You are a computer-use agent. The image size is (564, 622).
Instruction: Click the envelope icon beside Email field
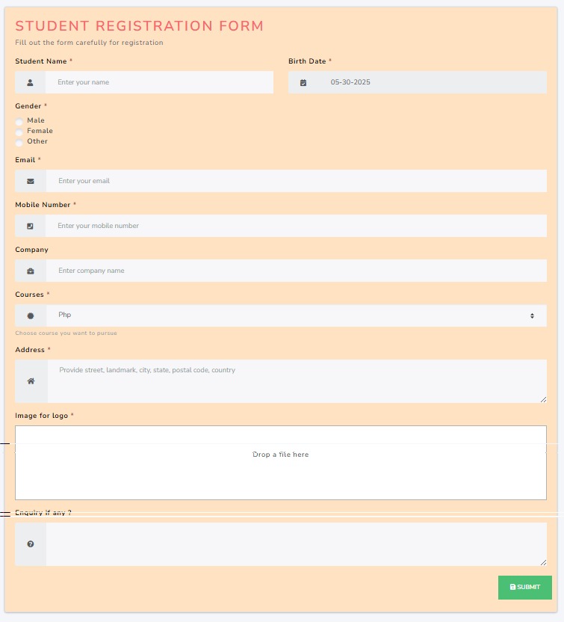(31, 181)
